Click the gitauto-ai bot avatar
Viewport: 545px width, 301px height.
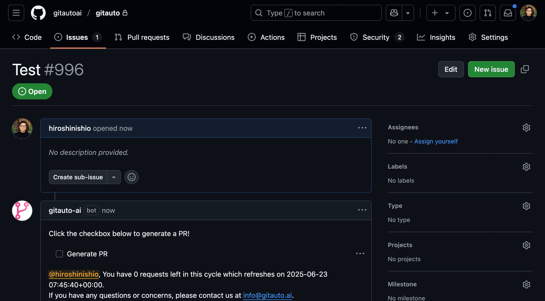(x=22, y=211)
